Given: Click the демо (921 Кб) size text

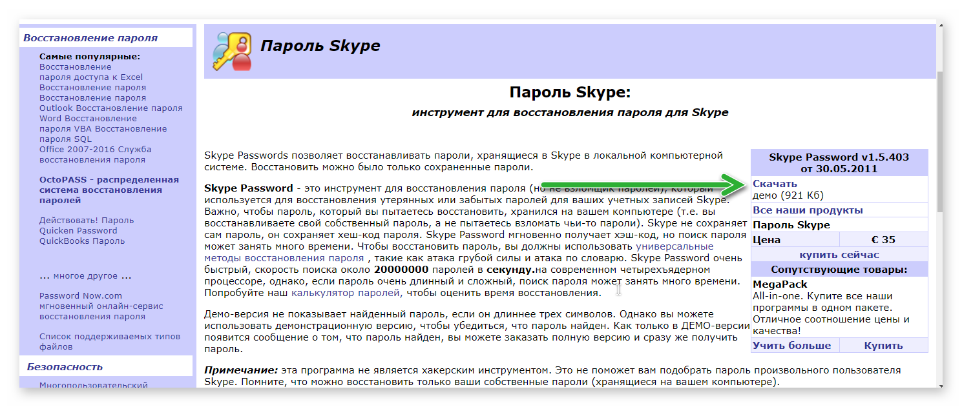Looking at the screenshot, I should [x=788, y=195].
